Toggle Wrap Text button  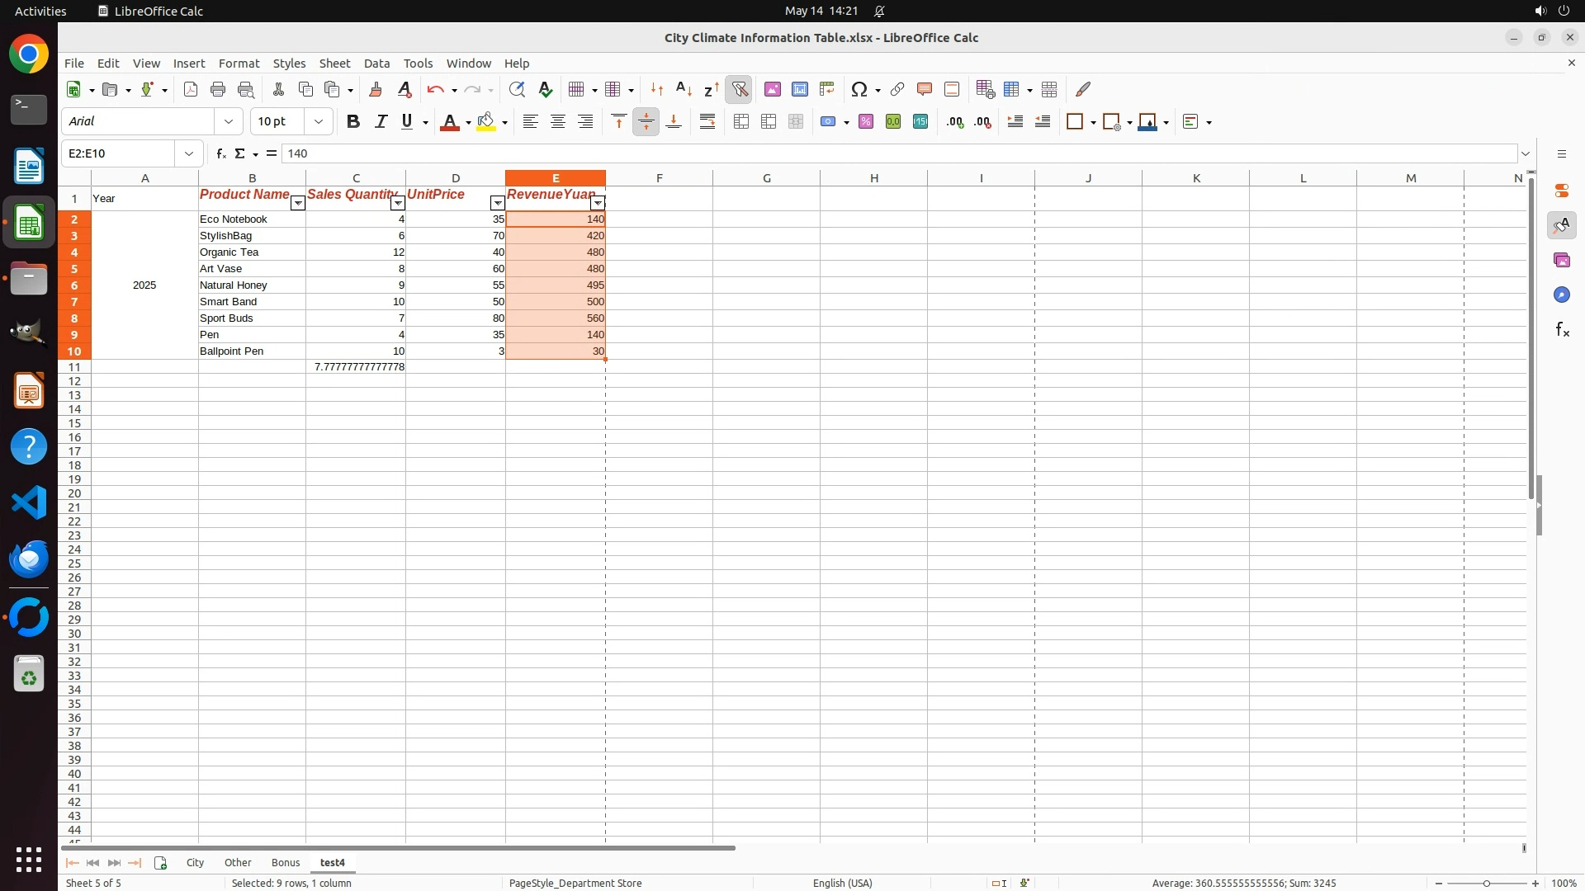click(707, 122)
